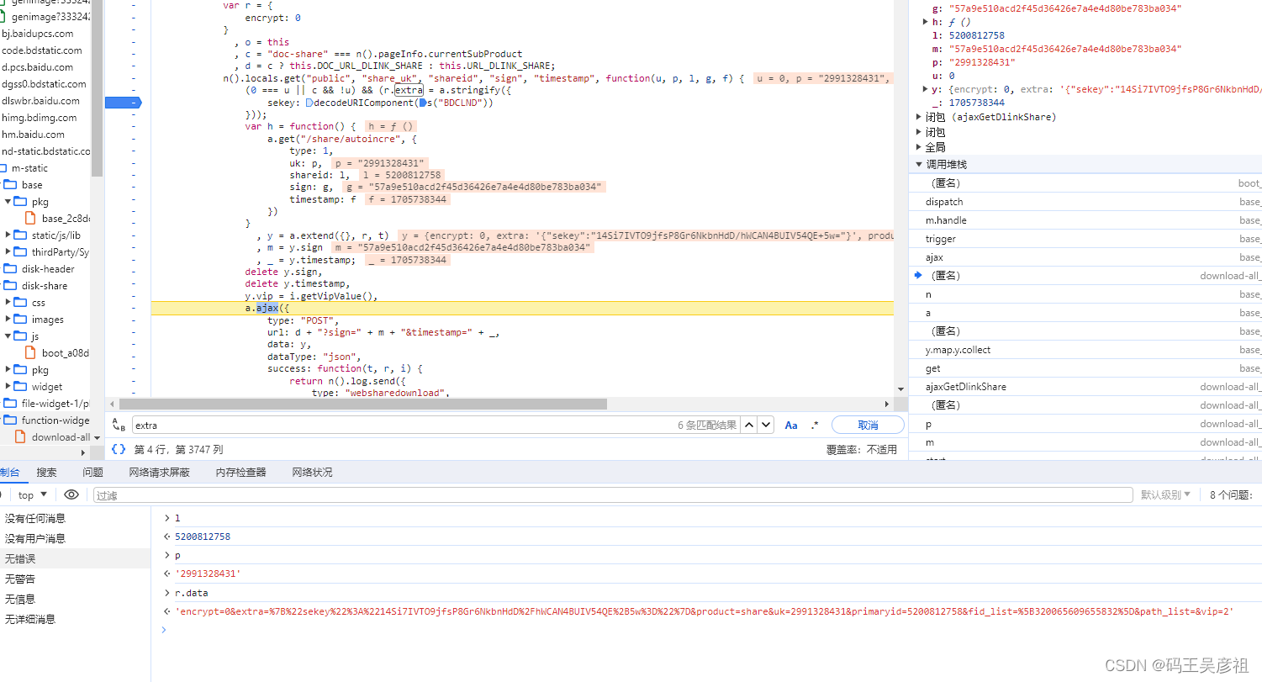This screenshot has width=1262, height=682.
Task: Open the himg.bdimg.com domain entry
Action: pyautogui.click(x=39, y=118)
